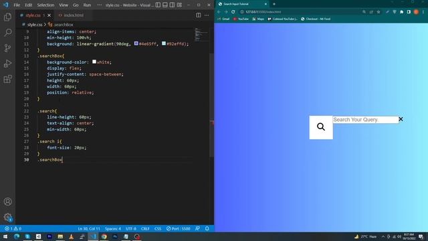
Task: Click style.css in the breadcrumb
Action: pos(35,25)
